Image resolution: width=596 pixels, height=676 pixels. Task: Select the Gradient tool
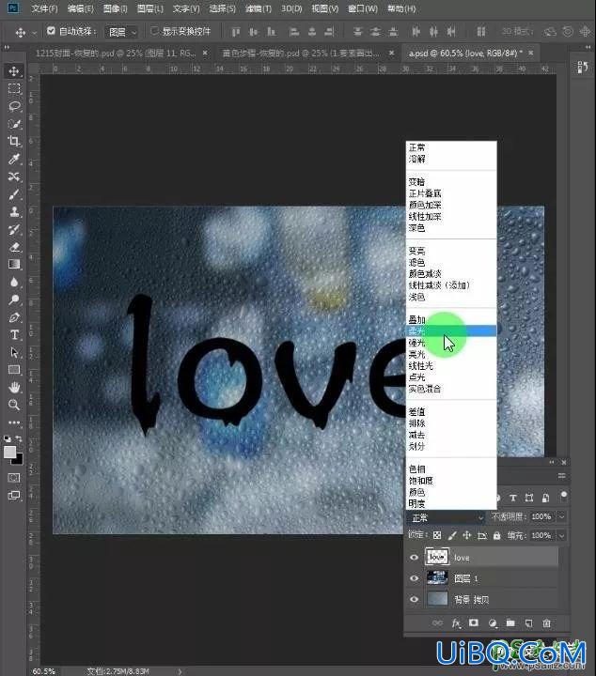click(x=14, y=264)
